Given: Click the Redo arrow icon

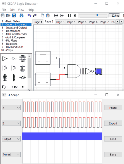Looking at the screenshot, I should 35,15.
